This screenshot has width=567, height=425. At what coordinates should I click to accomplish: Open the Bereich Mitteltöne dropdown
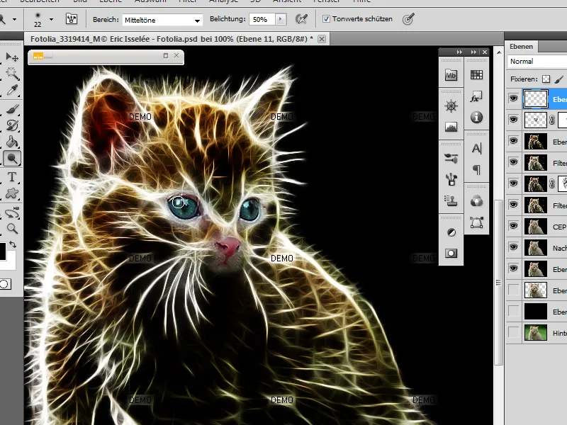[x=162, y=20]
